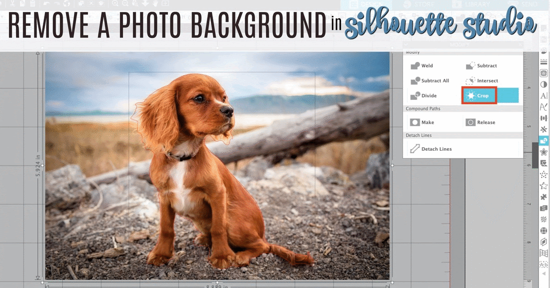The image size is (550, 288).
Task: Select the puppy photo on canvas
Action: (x=217, y=165)
